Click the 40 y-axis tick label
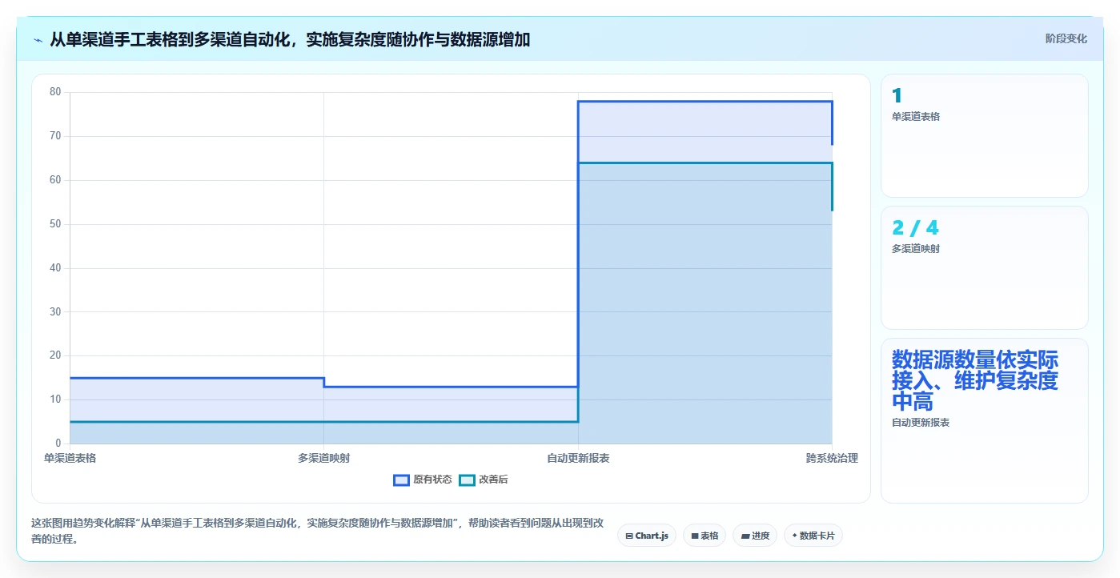 pos(55,268)
